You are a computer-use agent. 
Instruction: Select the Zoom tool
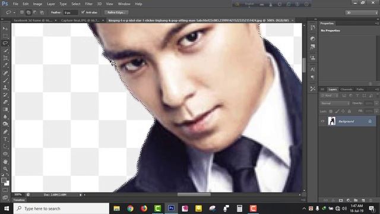(5, 169)
